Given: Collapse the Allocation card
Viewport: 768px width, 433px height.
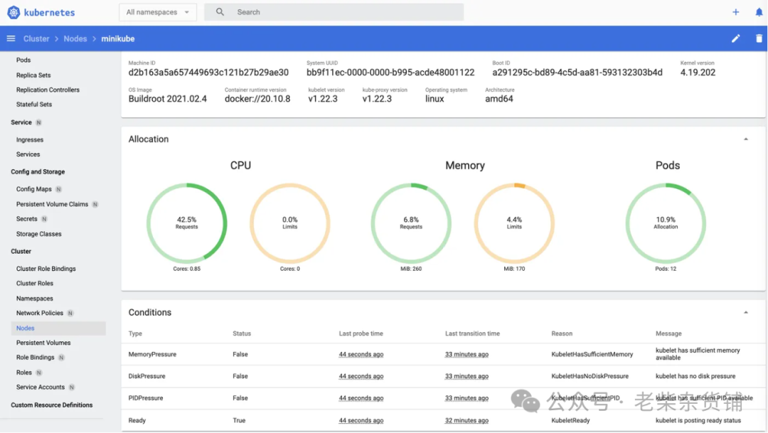Looking at the screenshot, I should point(745,139).
